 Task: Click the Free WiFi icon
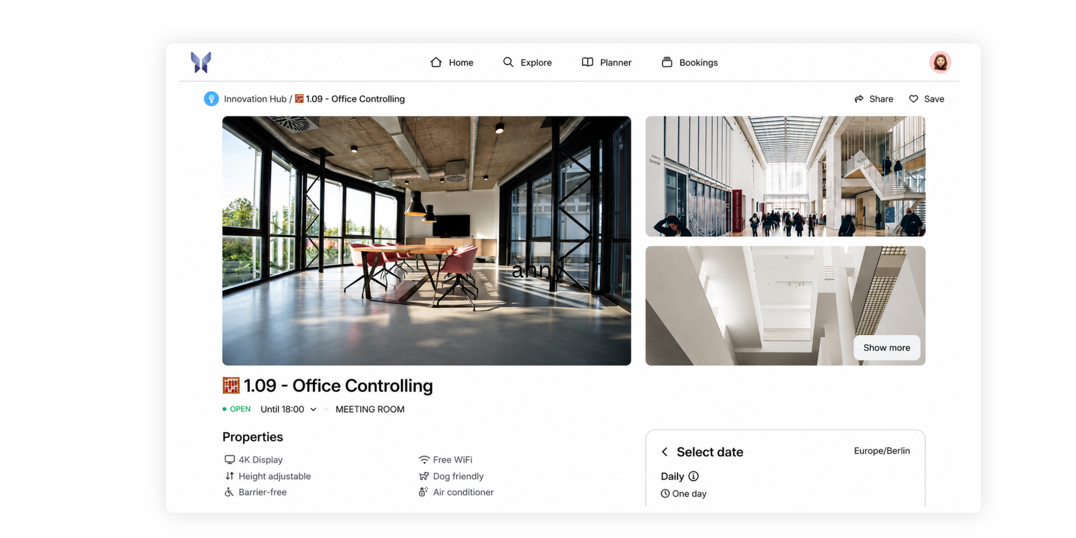pyautogui.click(x=424, y=459)
